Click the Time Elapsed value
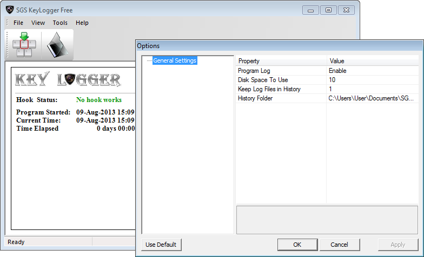 (116, 128)
